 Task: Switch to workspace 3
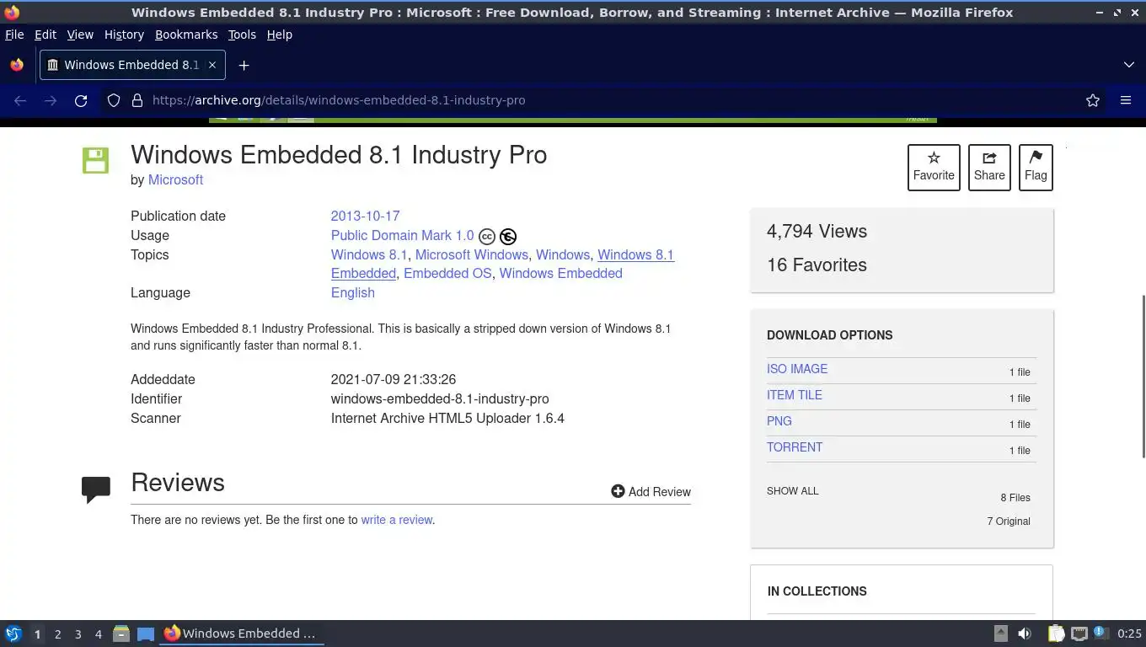tap(78, 634)
